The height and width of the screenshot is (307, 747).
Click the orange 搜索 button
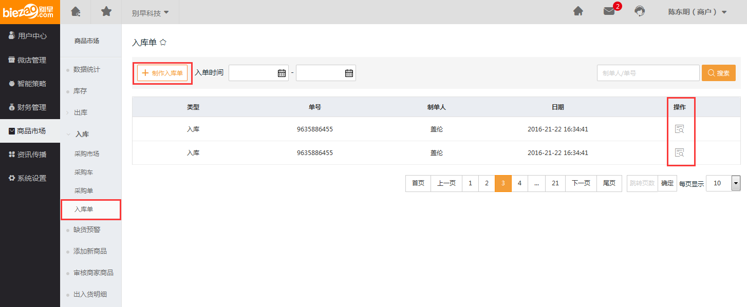pyautogui.click(x=719, y=73)
